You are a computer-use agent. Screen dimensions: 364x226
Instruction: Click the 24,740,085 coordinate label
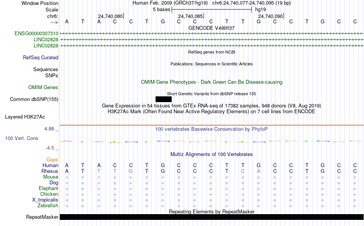190,16
